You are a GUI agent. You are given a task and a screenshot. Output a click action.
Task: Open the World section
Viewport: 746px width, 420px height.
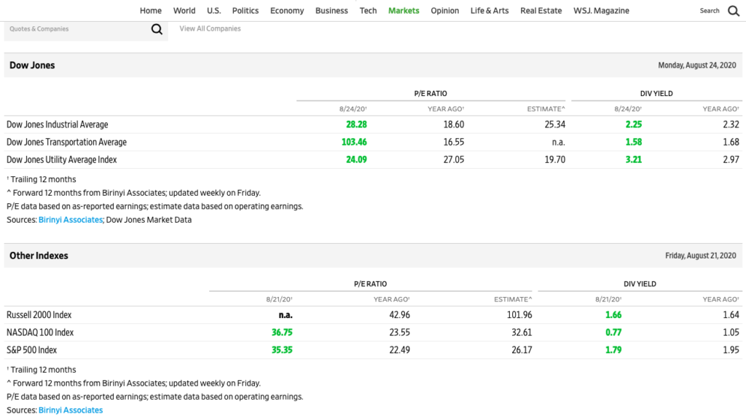click(x=184, y=10)
